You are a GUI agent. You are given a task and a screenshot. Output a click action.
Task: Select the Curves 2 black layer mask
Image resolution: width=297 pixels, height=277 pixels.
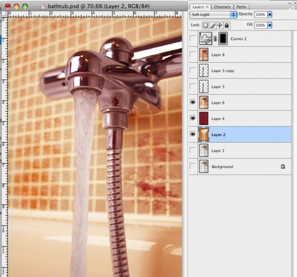(x=223, y=39)
